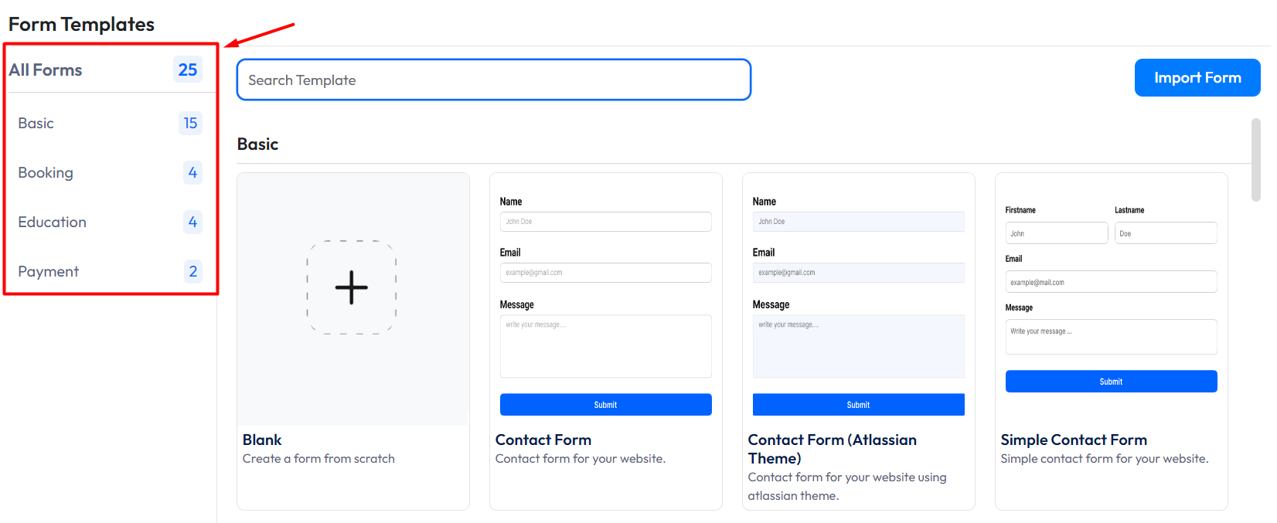Click Submit in the Contact Form preview
The image size is (1277, 523).
(x=605, y=405)
